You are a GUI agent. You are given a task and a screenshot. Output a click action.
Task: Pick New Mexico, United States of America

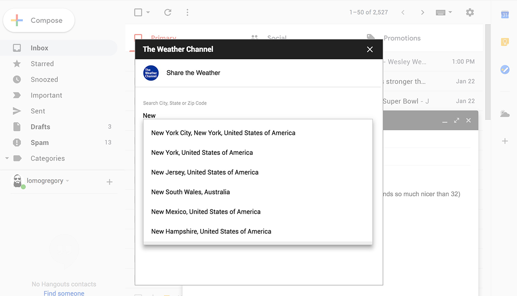click(x=258, y=212)
